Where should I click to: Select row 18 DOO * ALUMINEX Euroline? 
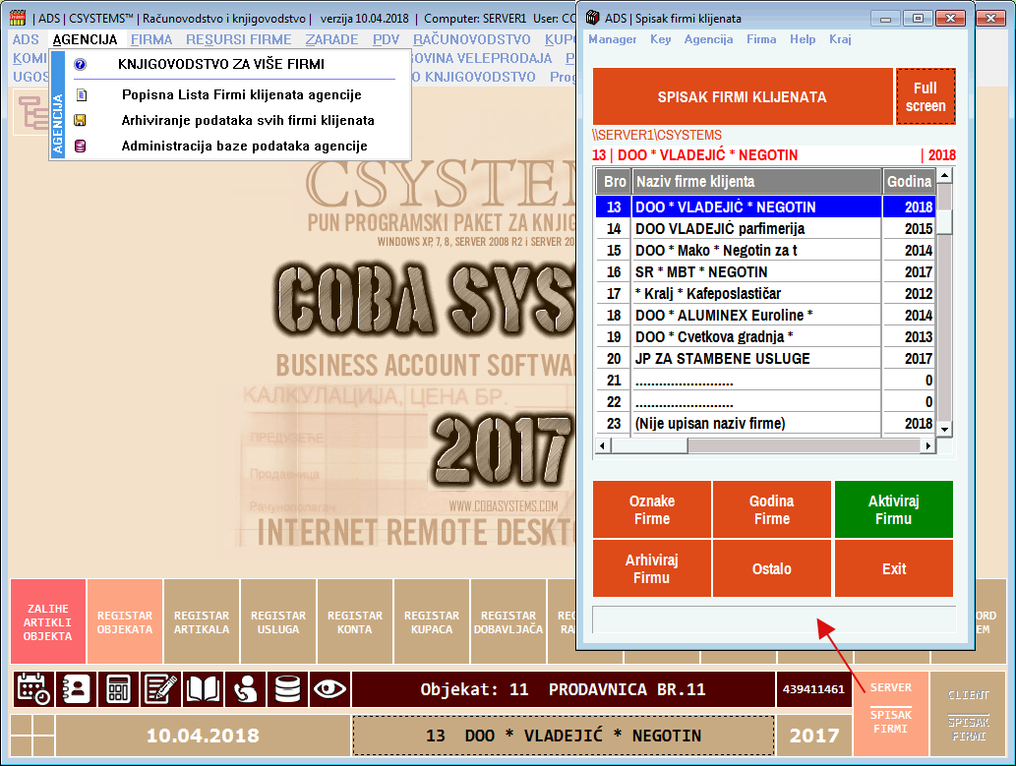tap(765, 316)
